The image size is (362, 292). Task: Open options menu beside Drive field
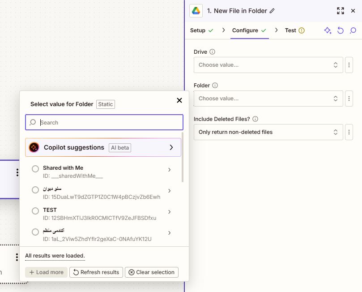click(349, 65)
